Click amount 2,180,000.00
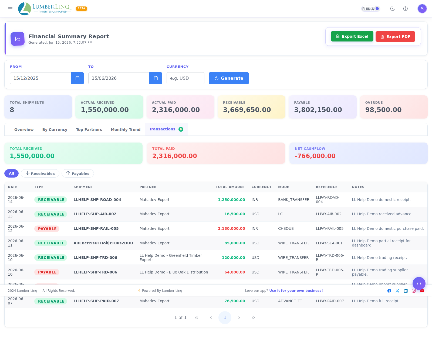The image size is (432, 364). pos(231,228)
